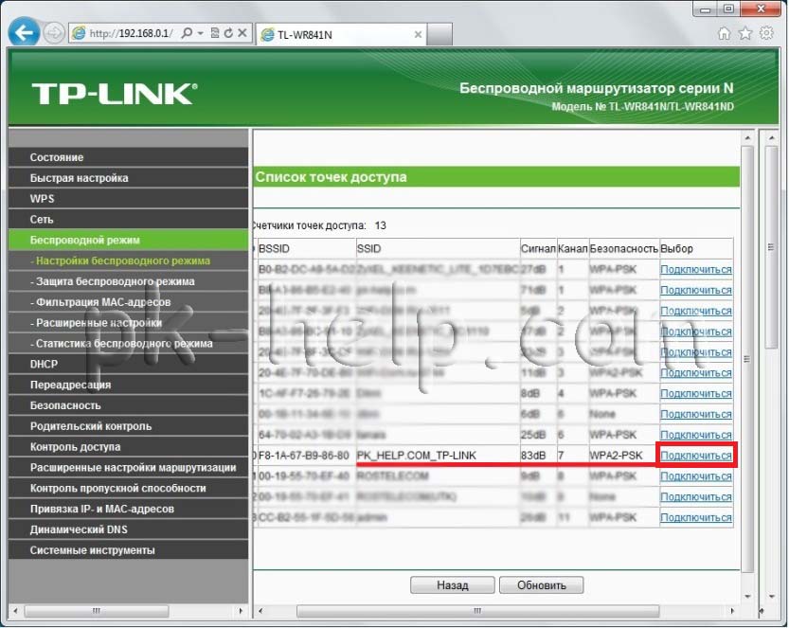Click Подключиться in the channel 4 row

[x=696, y=393]
